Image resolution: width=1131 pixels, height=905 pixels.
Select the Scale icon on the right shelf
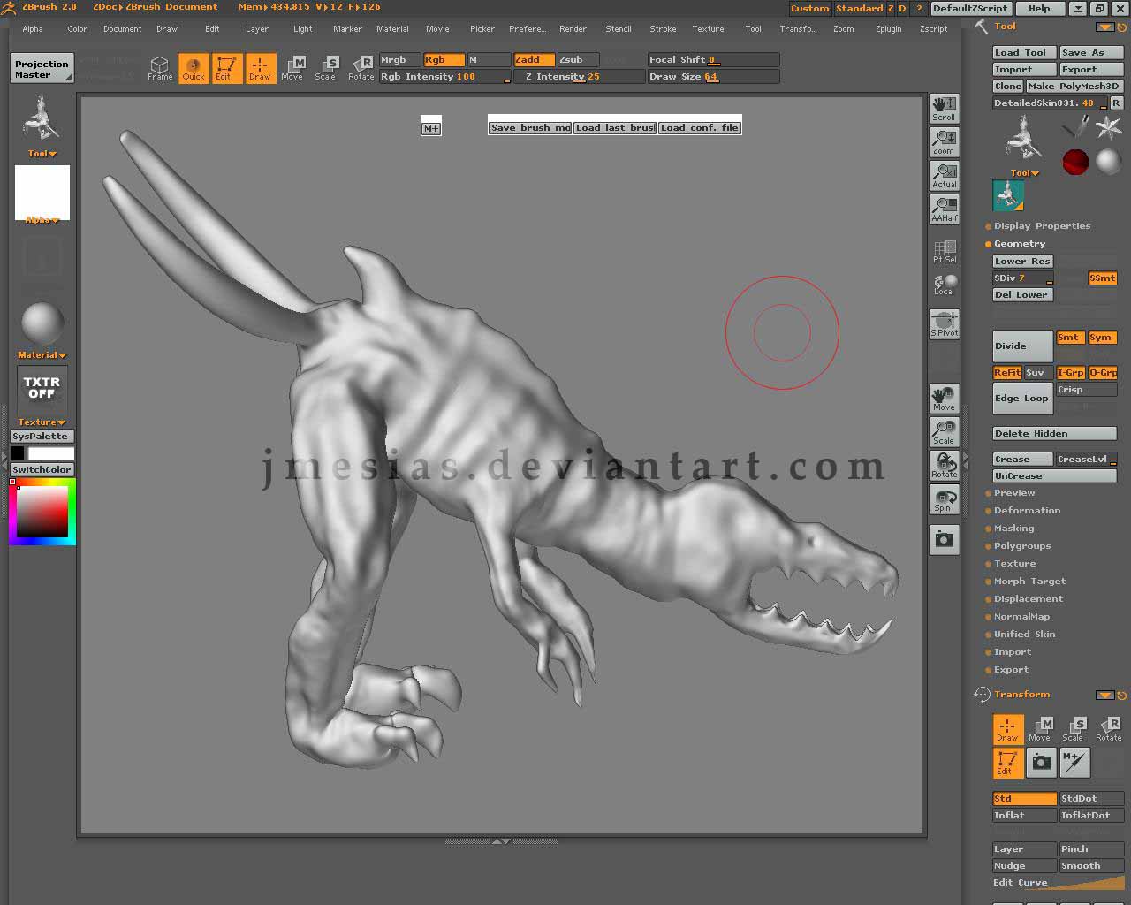click(x=944, y=431)
